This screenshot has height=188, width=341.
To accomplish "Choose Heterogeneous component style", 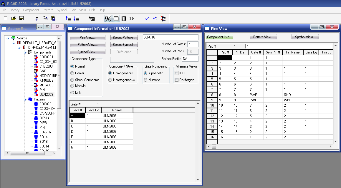I will (x=110, y=80).
